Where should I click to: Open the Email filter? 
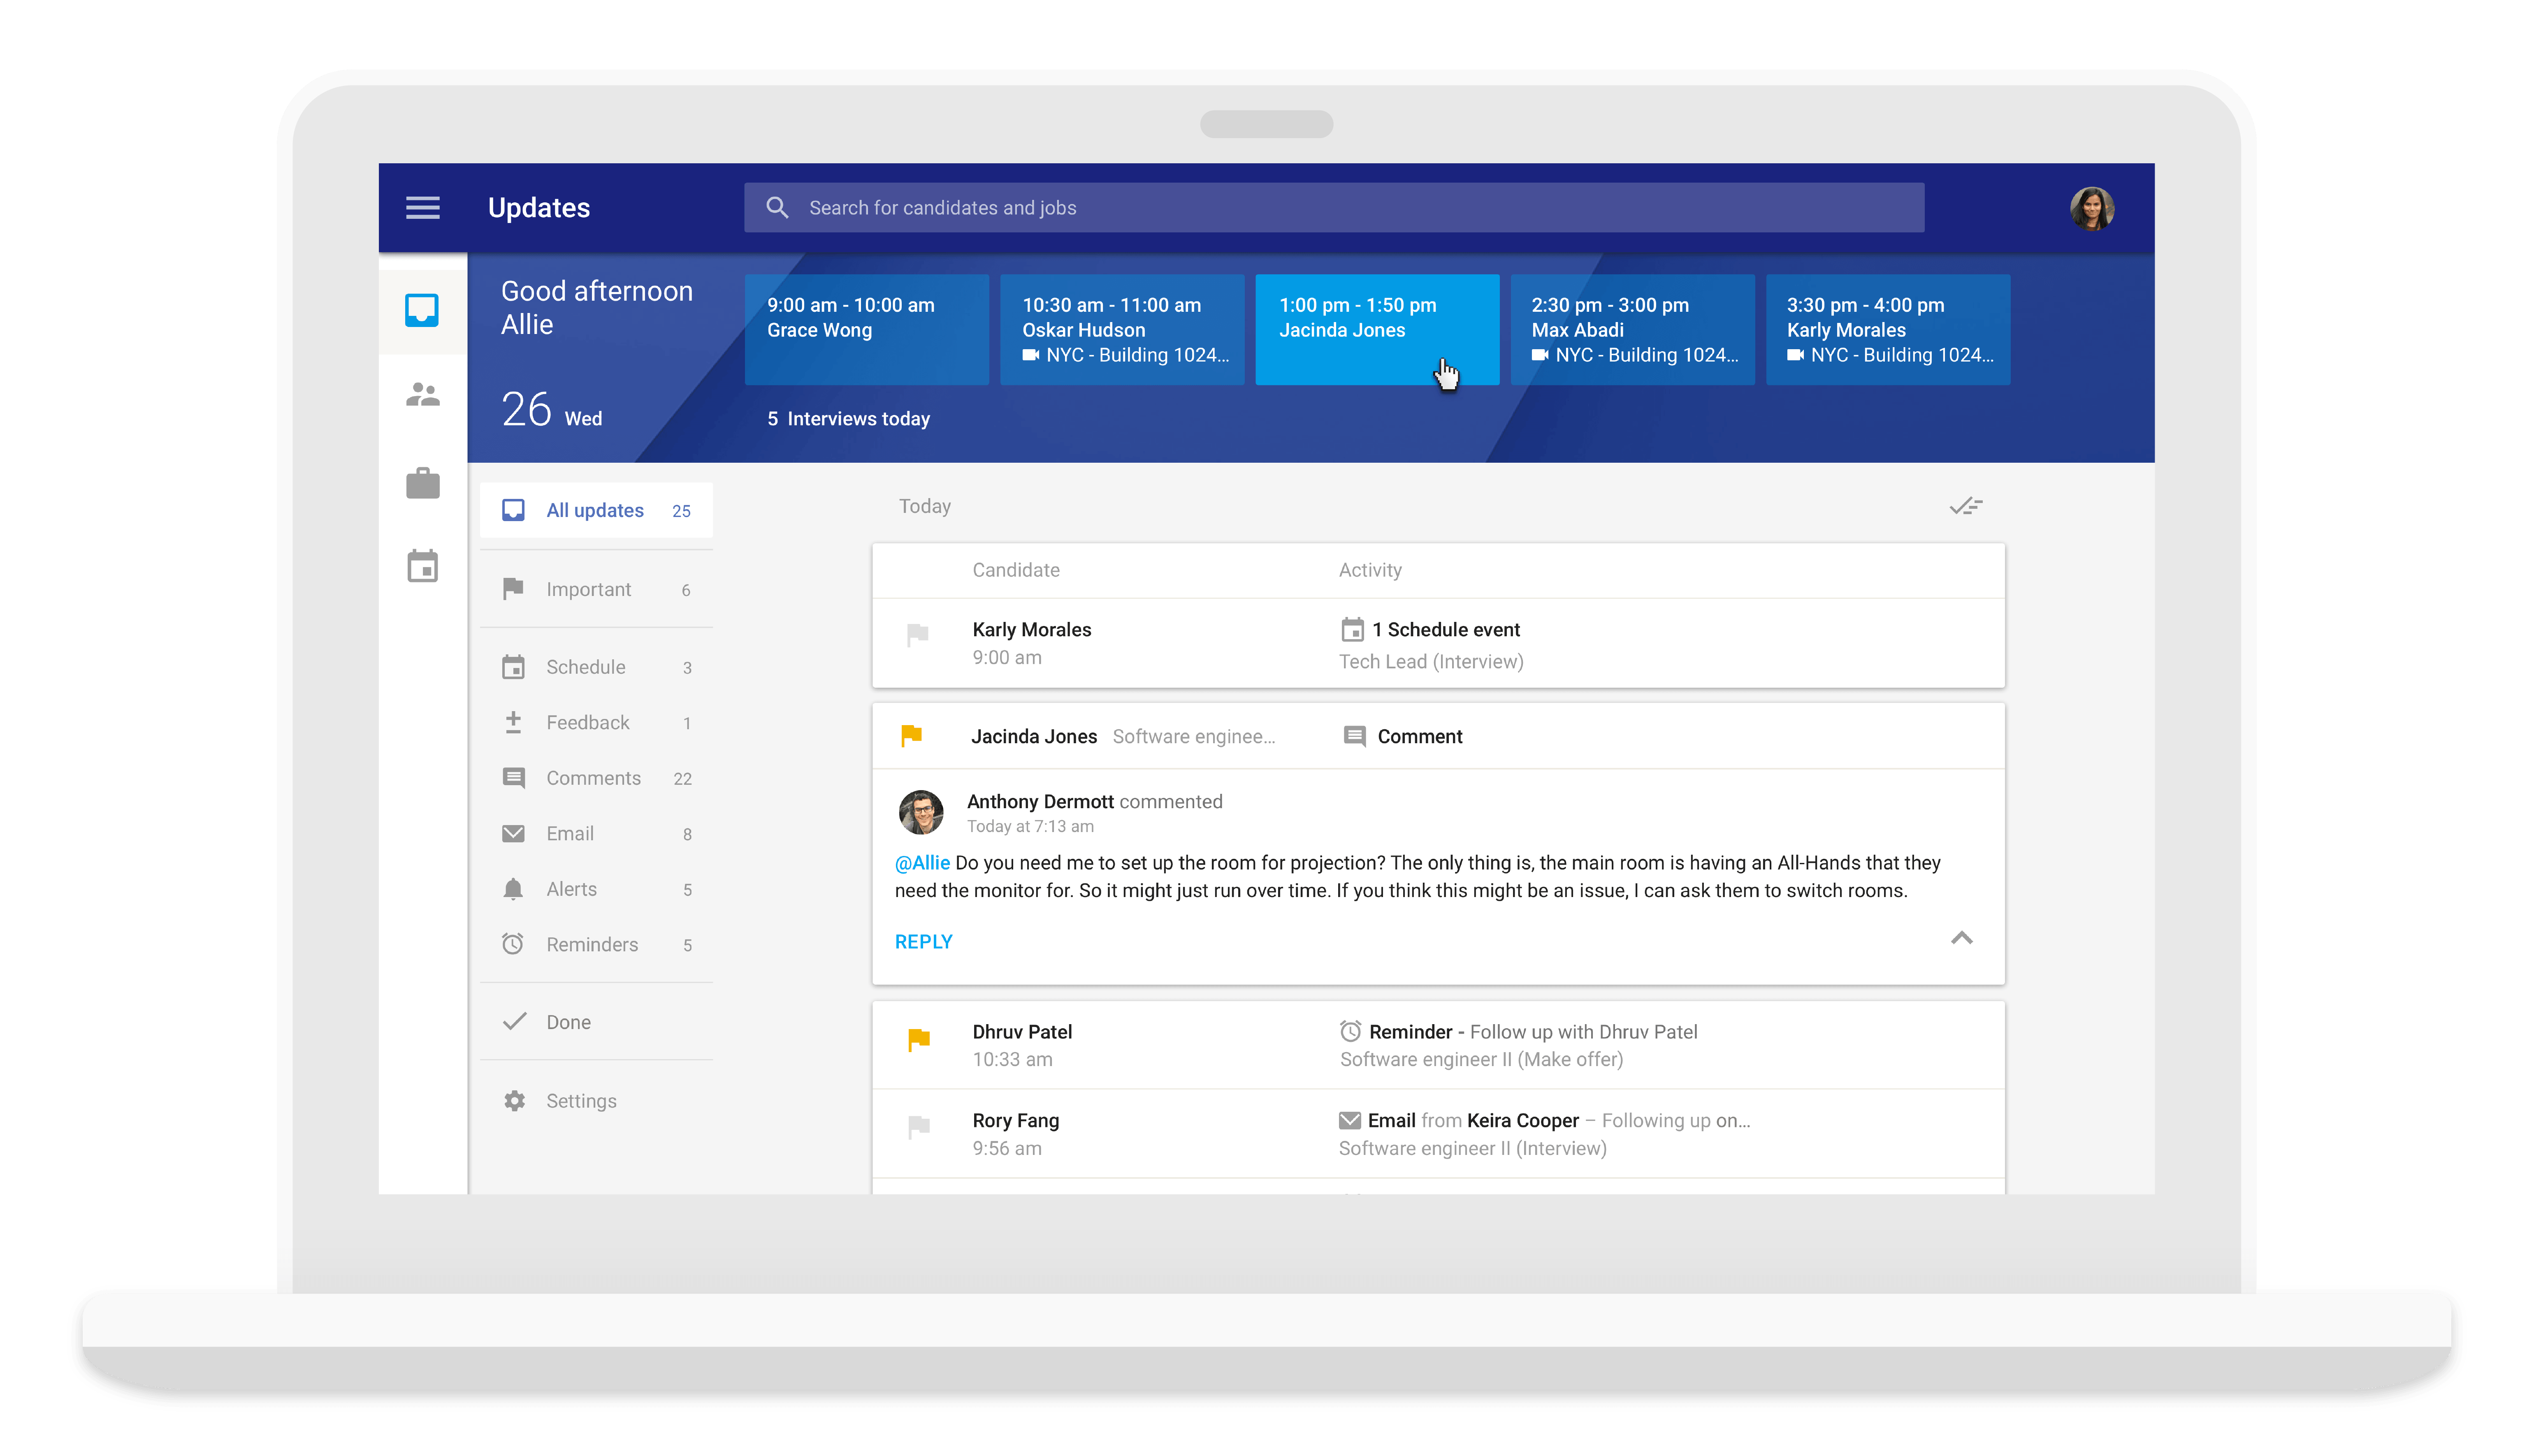point(596,834)
